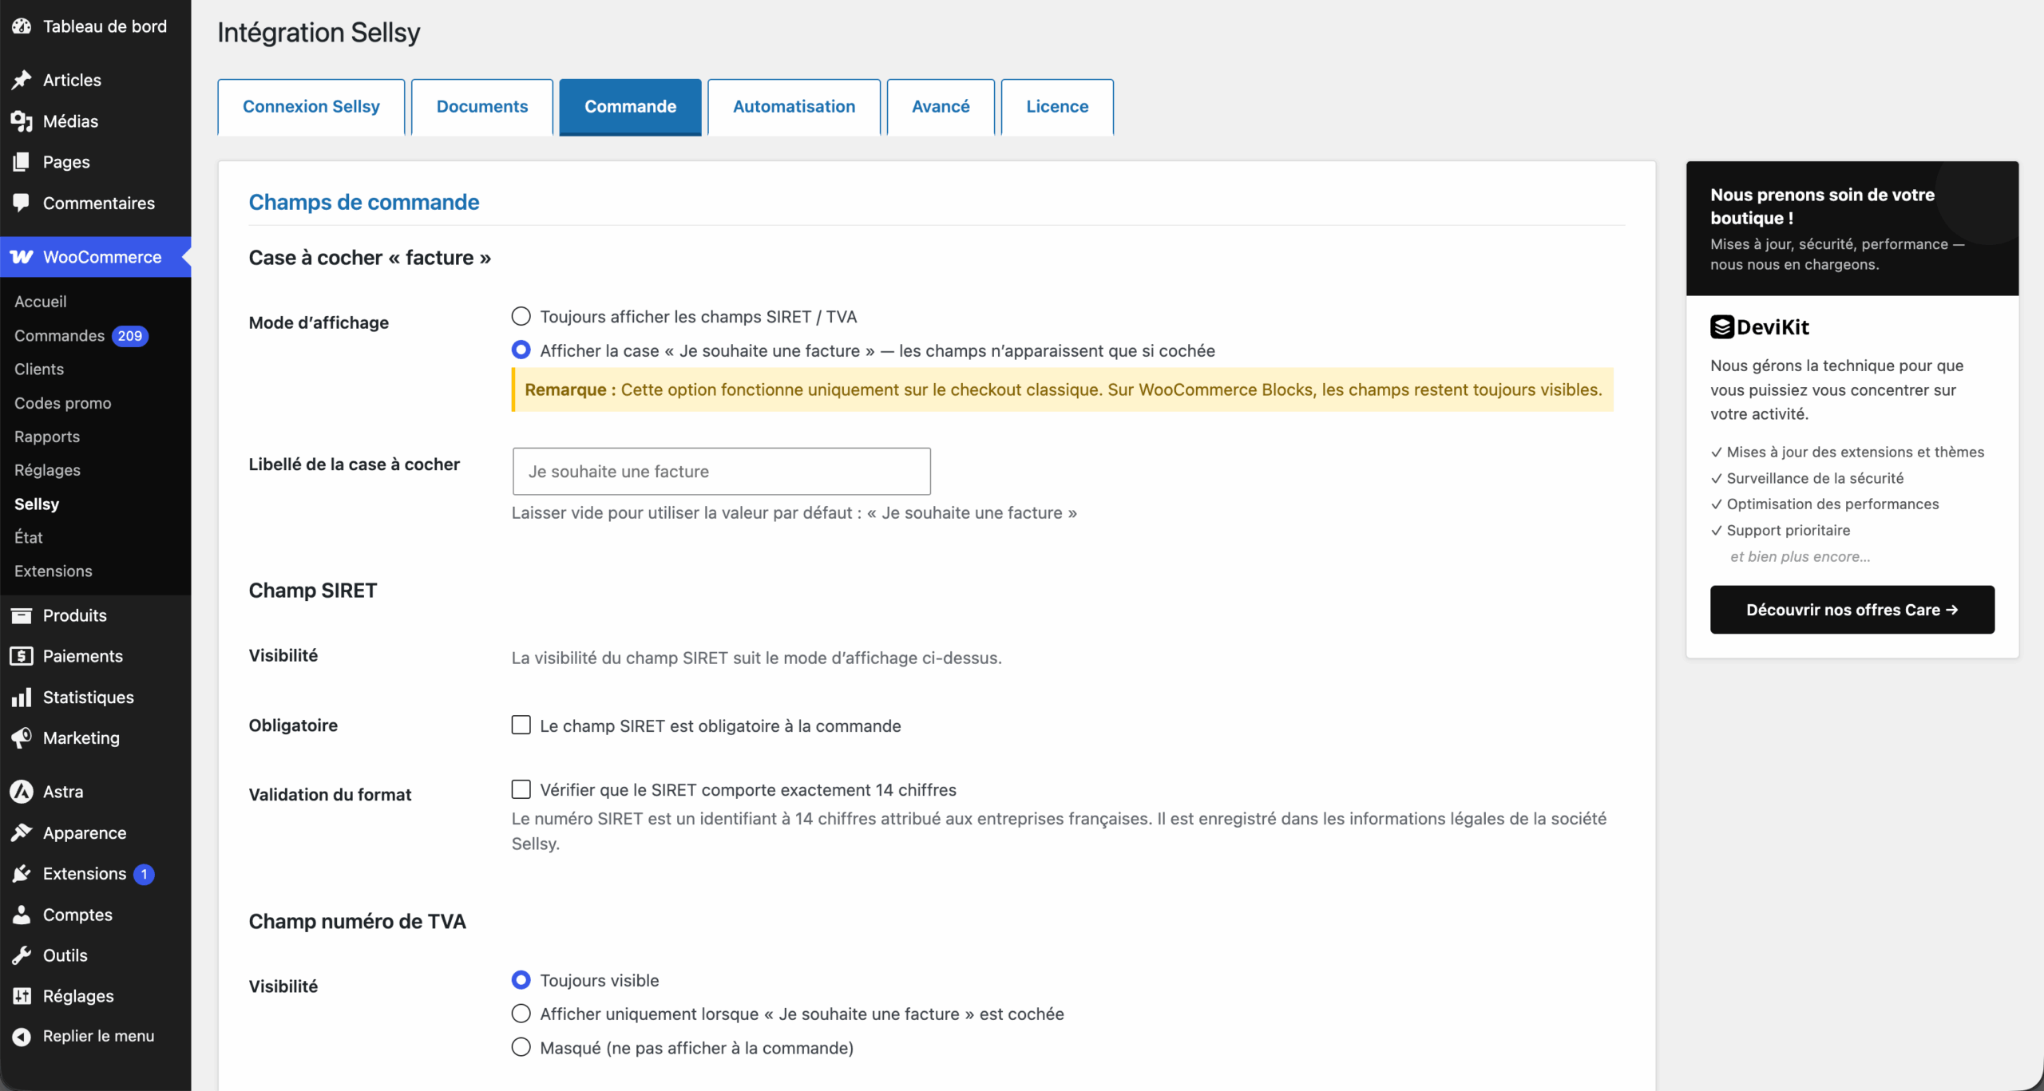Open the Licence tab
2044x1091 pixels.
point(1057,107)
